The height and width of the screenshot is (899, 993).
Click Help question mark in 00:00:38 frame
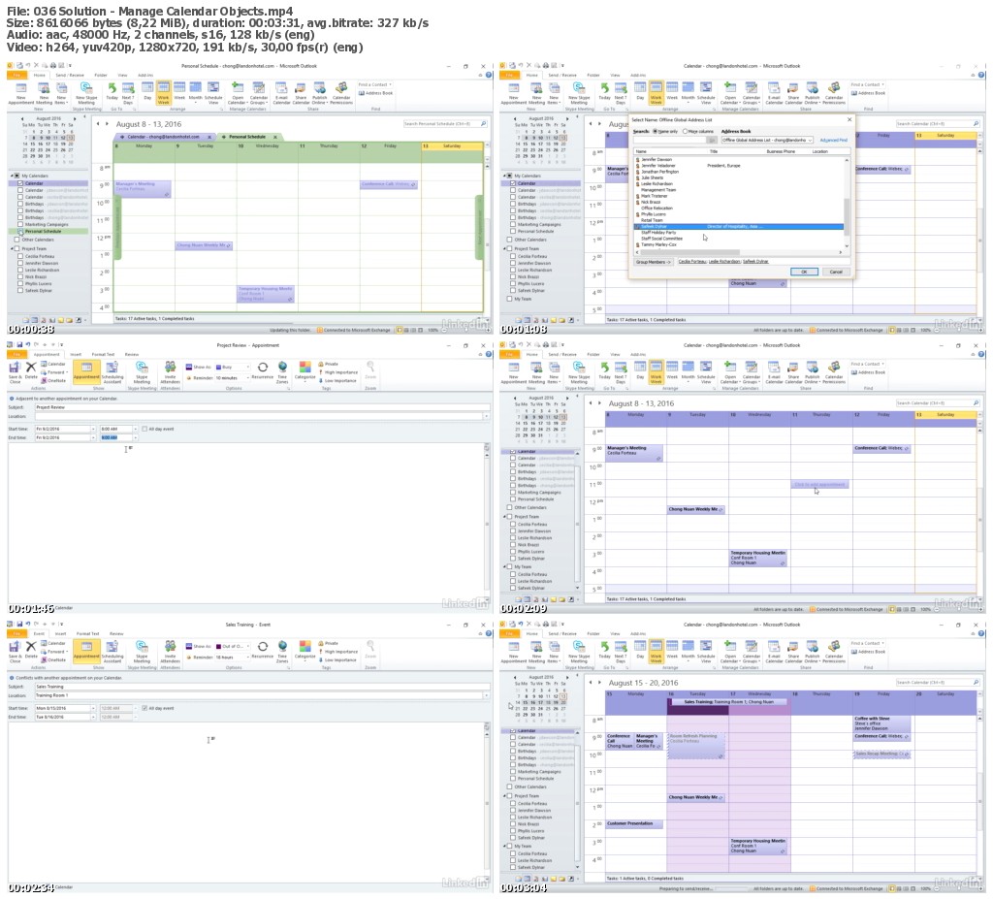489,75
